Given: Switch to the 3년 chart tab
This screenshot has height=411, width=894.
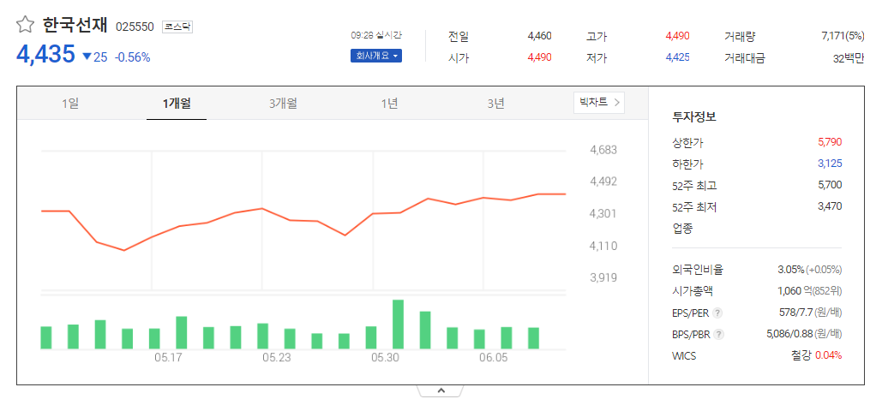Looking at the screenshot, I should (x=496, y=104).
